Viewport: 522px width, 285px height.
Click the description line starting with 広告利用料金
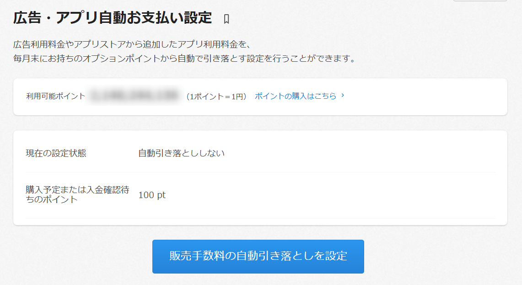133,44
